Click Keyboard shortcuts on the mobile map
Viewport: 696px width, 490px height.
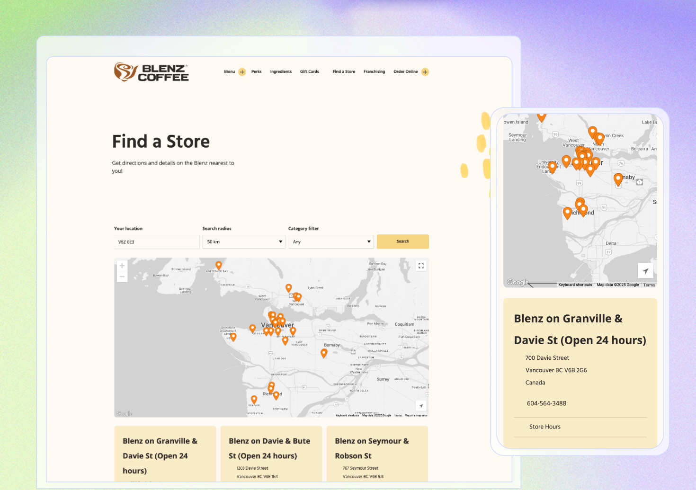[575, 285]
